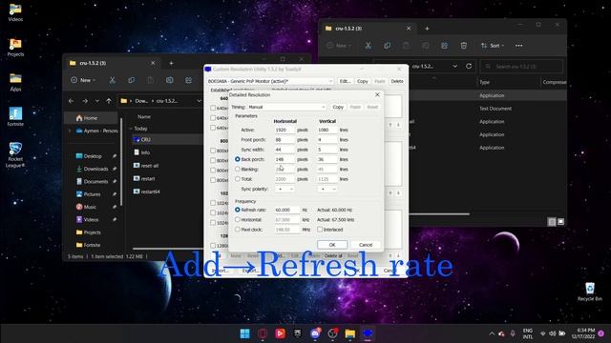Screen dimensions: 611x343
Task: Click search box in right Explorer window
Action: [521, 66]
